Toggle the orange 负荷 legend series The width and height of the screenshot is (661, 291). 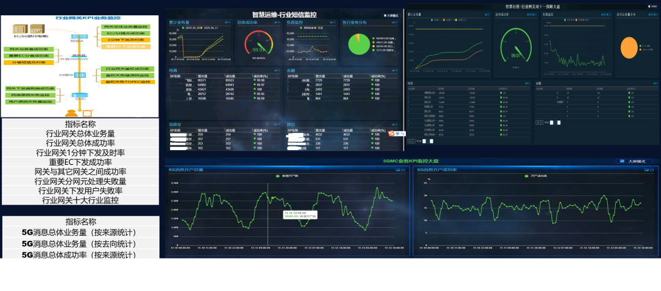point(319,28)
